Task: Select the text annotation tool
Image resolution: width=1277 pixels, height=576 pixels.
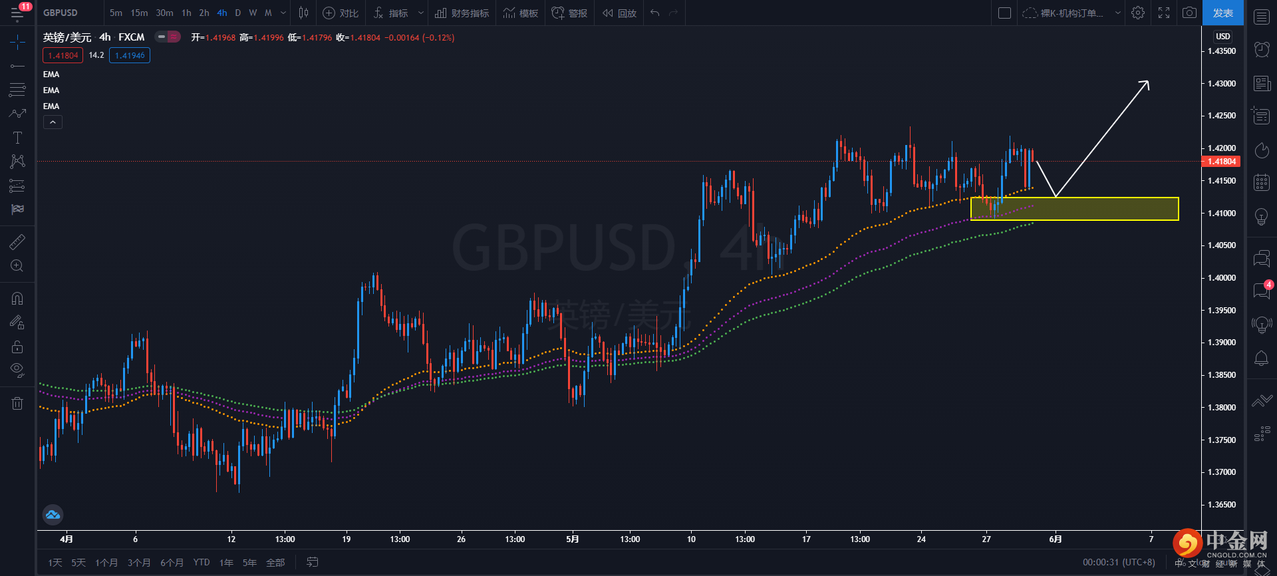Action: click(x=18, y=138)
